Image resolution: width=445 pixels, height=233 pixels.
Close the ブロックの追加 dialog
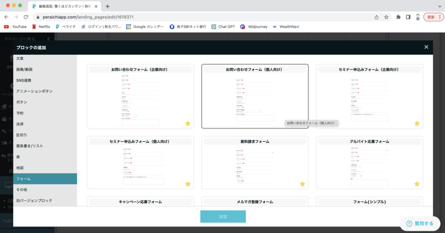click(426, 47)
